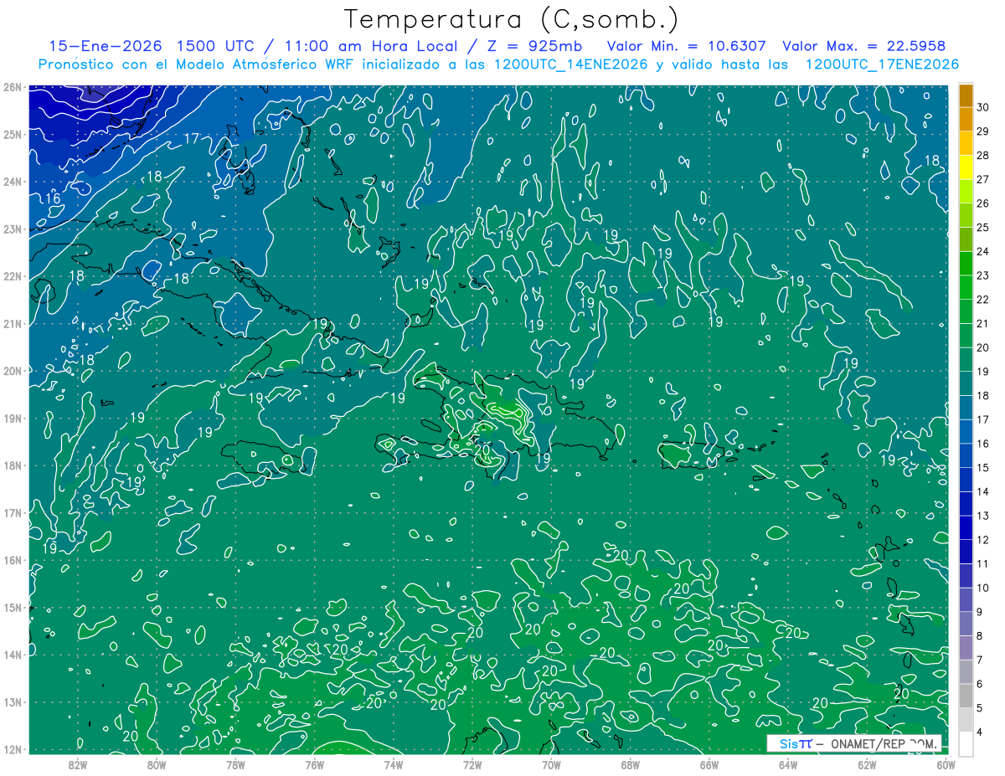Click the '70W' longitude label
The image size is (1005, 776).
click(x=551, y=764)
